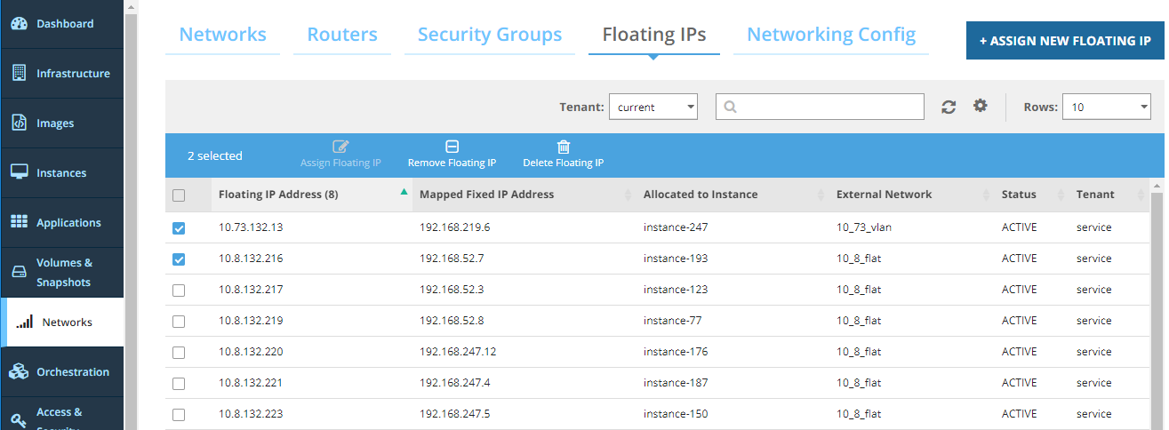Open the Tenant dropdown
This screenshot has width=1169, height=430.
[x=653, y=107]
